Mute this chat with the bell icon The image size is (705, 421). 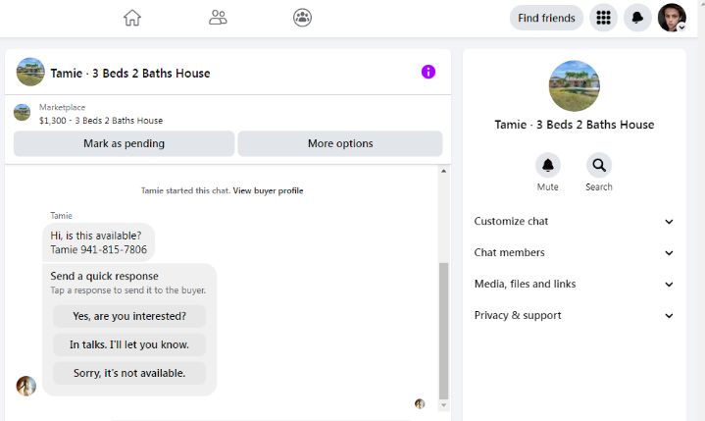coord(548,166)
